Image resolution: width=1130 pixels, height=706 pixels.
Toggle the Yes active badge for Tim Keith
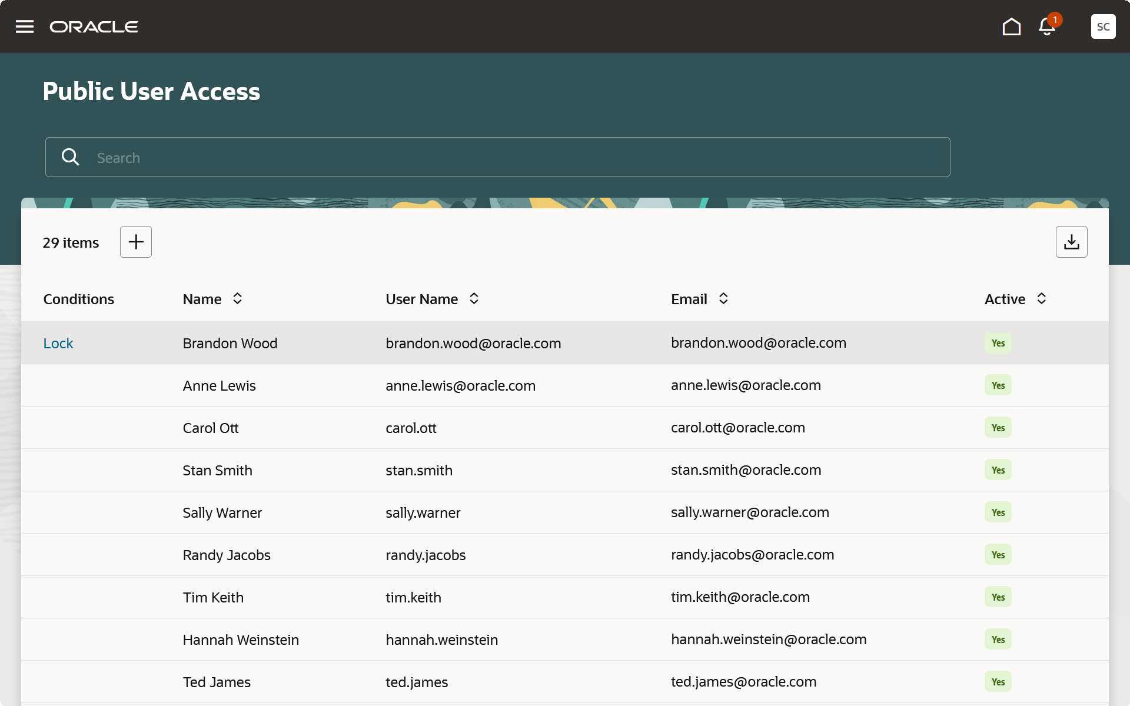click(998, 597)
